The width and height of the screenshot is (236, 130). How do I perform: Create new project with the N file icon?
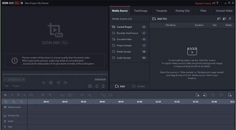(x=197, y=95)
